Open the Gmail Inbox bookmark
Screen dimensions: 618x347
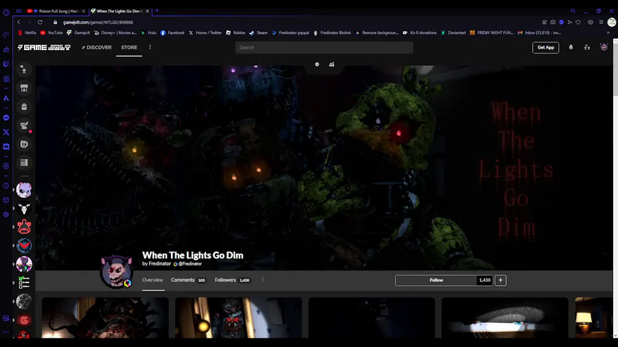coord(539,33)
